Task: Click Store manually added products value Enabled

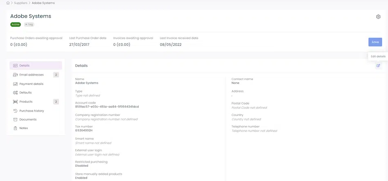Action: click(x=81, y=178)
